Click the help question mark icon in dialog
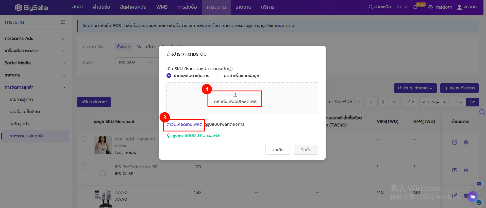The height and width of the screenshot is (208, 486). [x=230, y=69]
